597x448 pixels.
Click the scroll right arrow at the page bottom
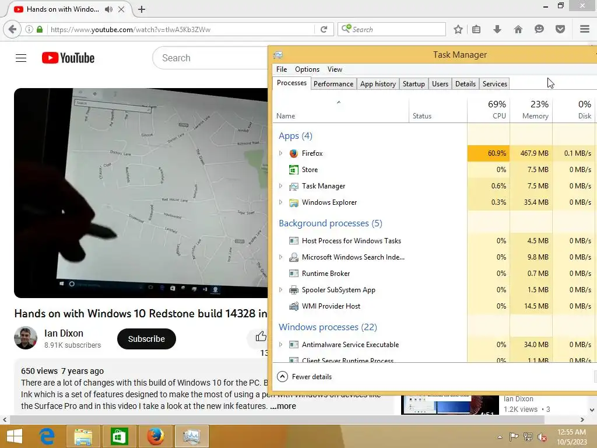582,420
